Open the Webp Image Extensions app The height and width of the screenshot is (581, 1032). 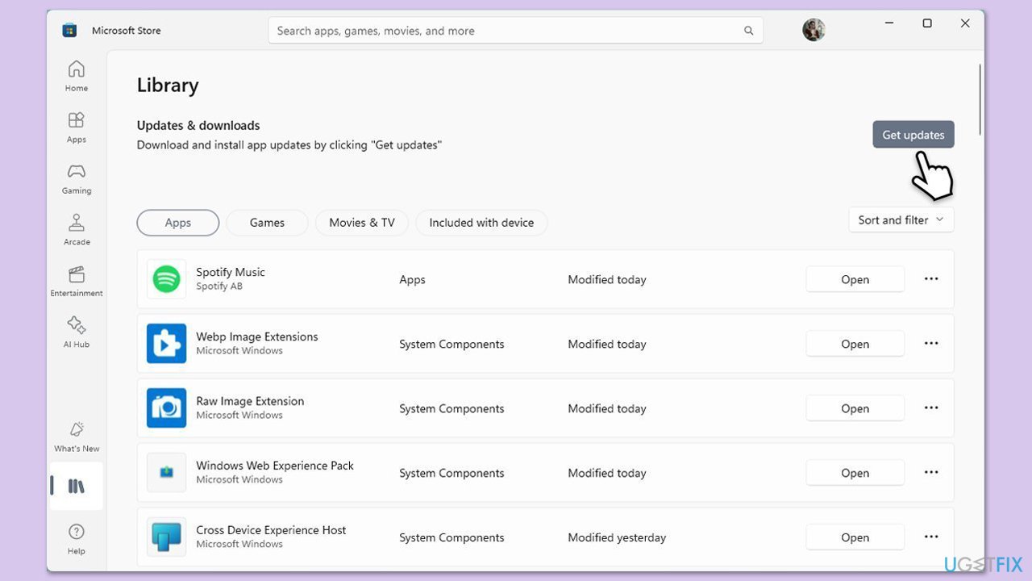(x=855, y=344)
